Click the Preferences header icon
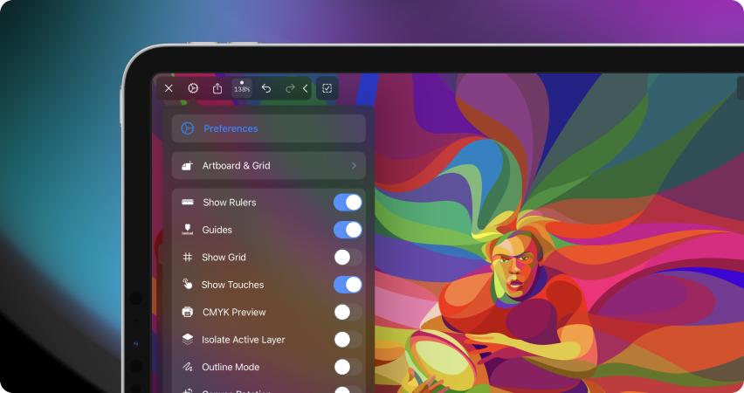 tap(188, 128)
